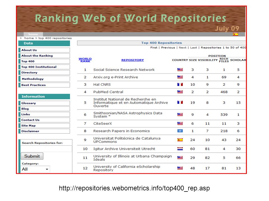
Task: Click Institut National de Recherche en Informatique entry
Action: (131, 102)
